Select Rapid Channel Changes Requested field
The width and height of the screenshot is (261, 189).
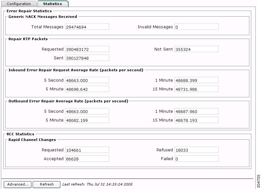tap(87, 150)
